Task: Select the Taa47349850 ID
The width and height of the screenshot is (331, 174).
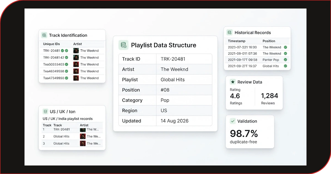Action: point(54,78)
